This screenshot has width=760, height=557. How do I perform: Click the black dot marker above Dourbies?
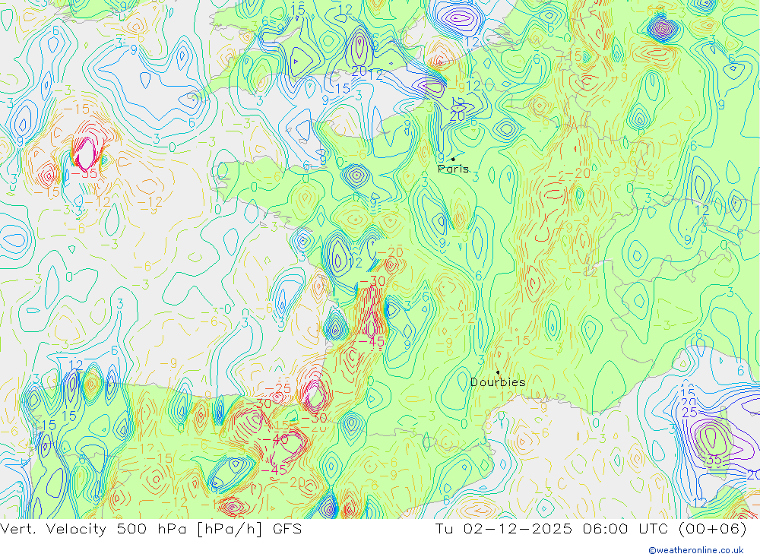click(x=498, y=373)
